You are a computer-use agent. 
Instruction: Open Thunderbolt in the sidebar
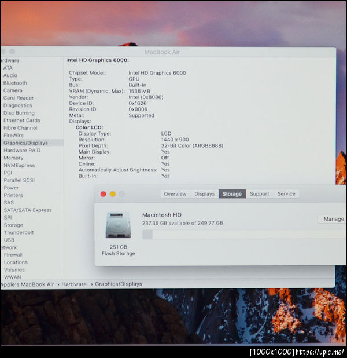19,232
